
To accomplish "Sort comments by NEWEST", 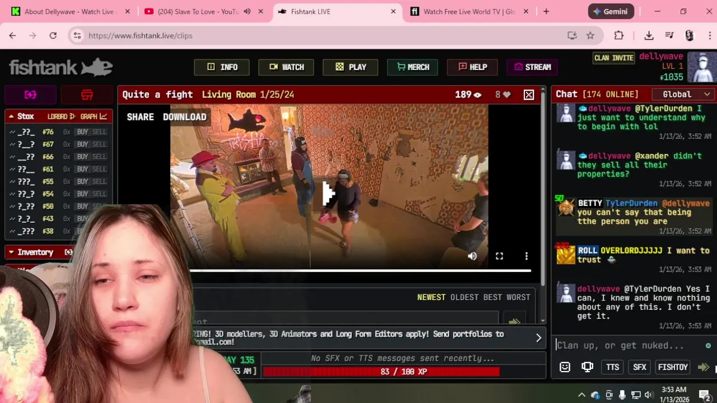I will point(431,297).
